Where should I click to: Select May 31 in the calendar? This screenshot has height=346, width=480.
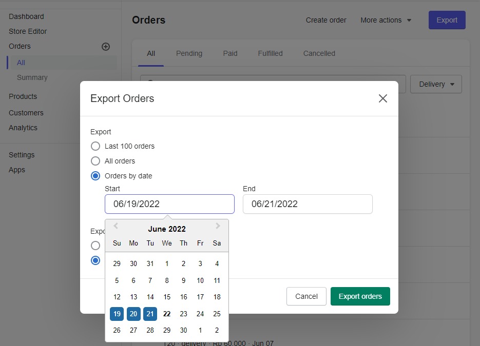coord(150,264)
